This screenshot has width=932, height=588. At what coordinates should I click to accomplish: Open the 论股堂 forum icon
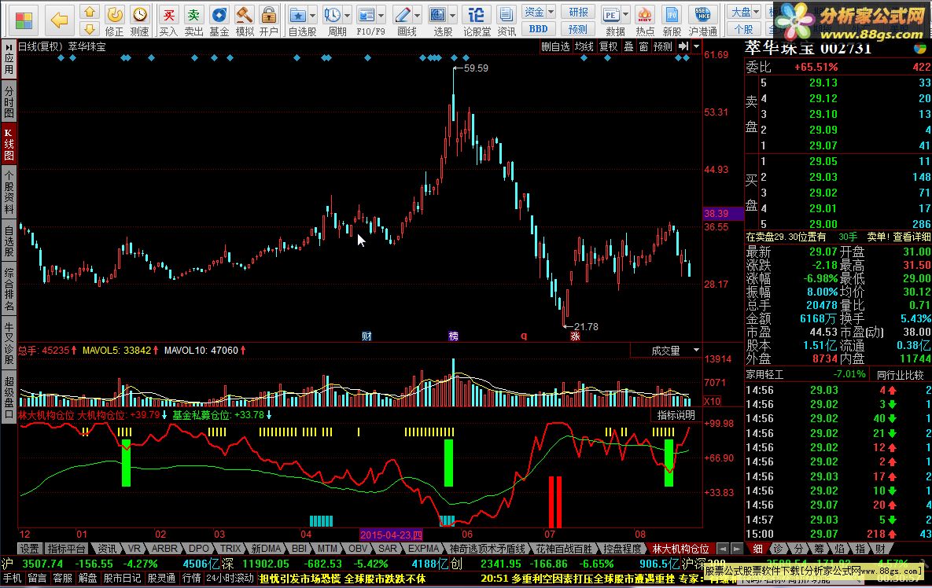pyautogui.click(x=477, y=20)
